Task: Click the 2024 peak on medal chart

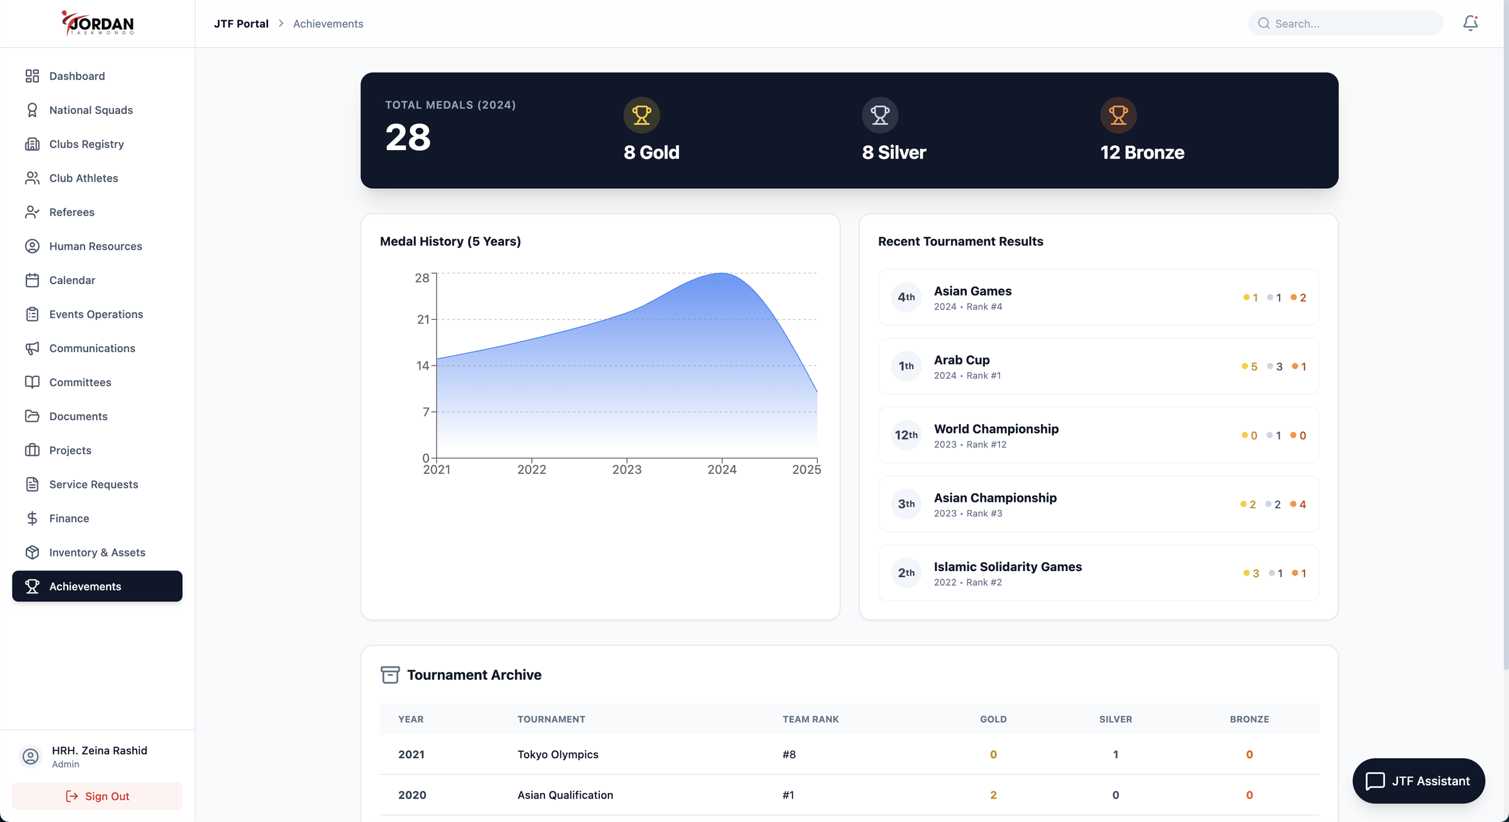Action: tap(722, 273)
